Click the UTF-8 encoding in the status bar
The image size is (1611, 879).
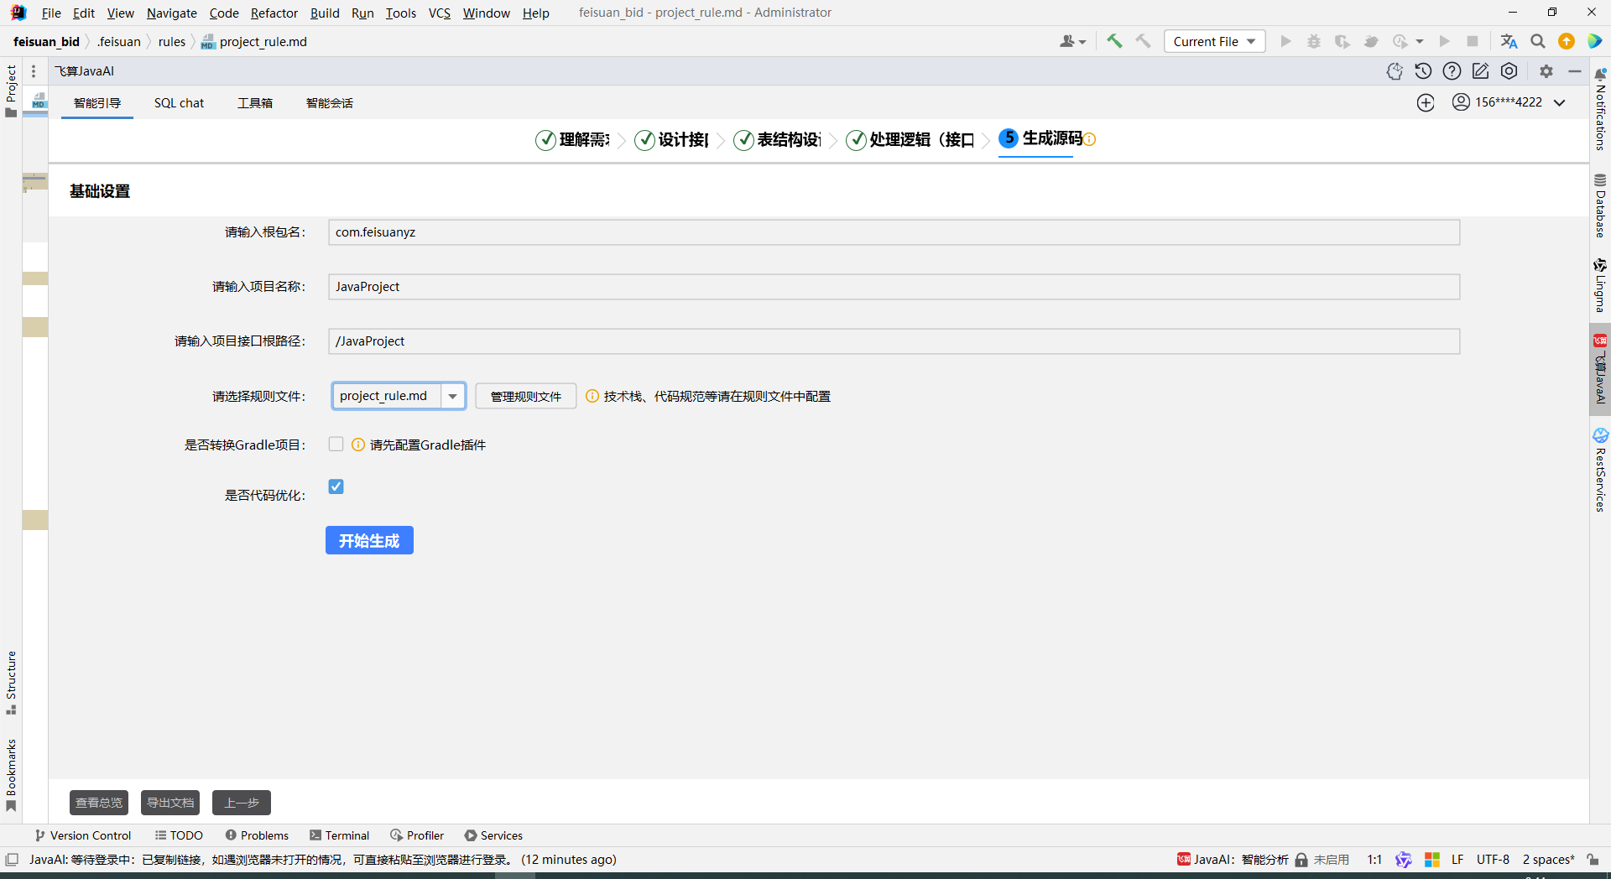click(x=1493, y=860)
